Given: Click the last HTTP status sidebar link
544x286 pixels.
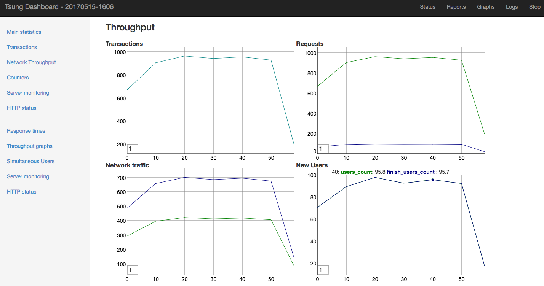Looking at the screenshot, I should pos(22,192).
